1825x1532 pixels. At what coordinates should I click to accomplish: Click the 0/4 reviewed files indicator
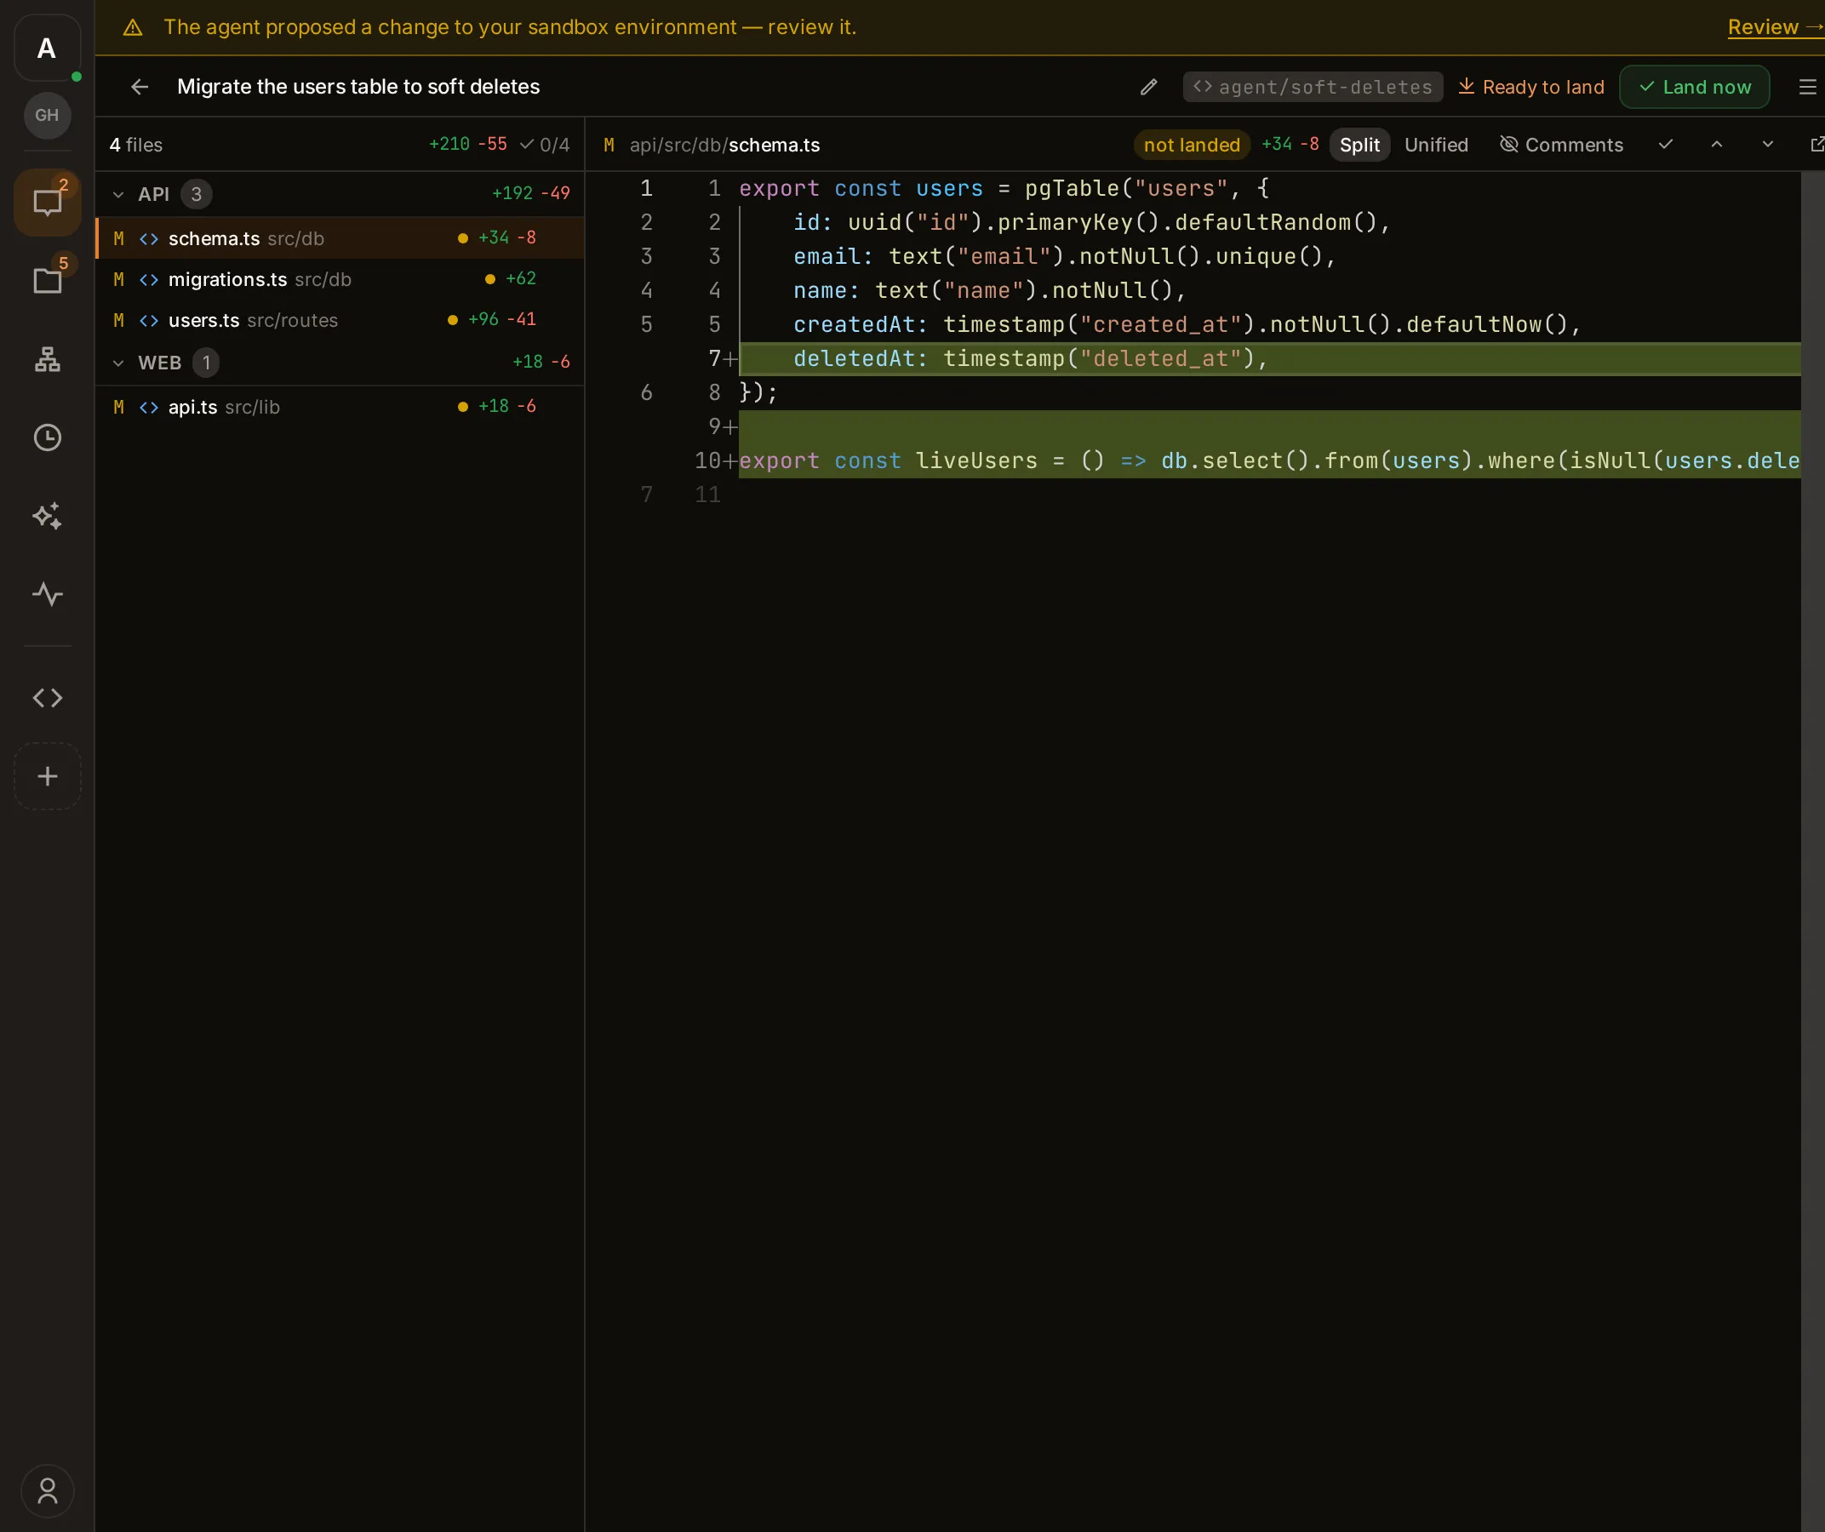point(545,144)
